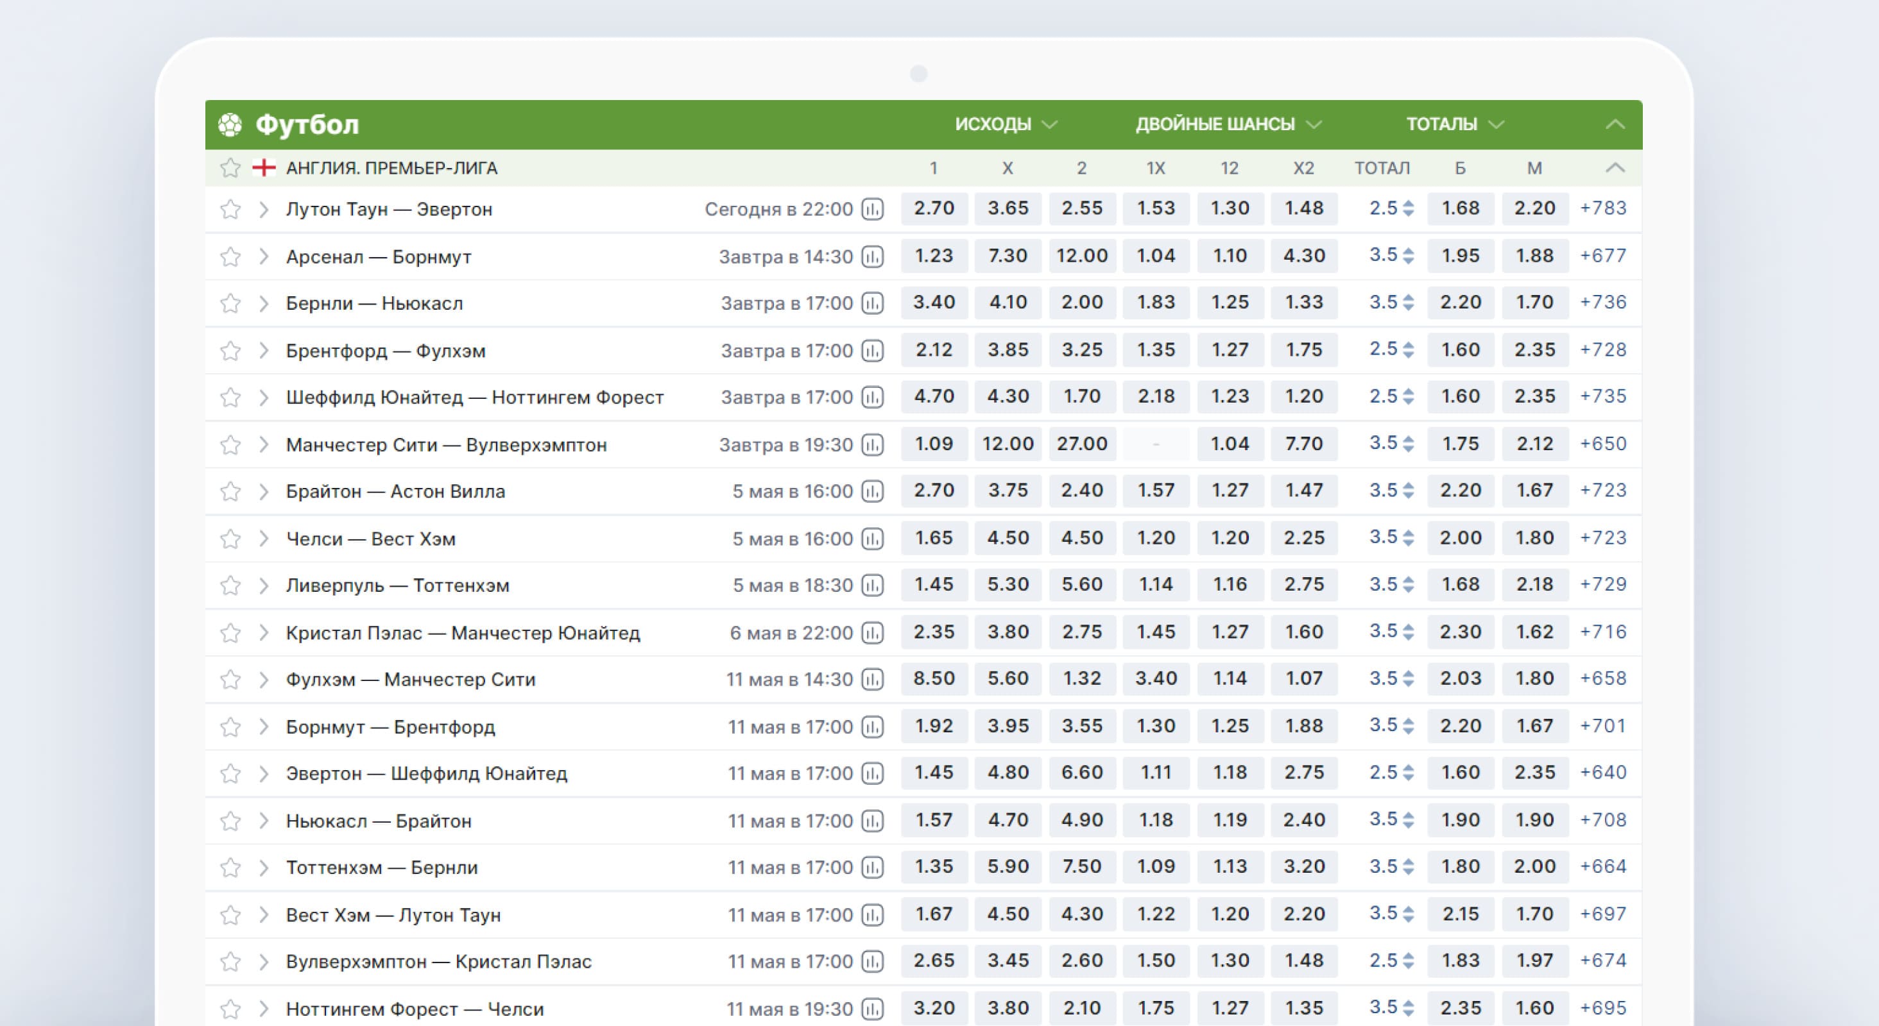The image size is (1879, 1026).
Task: Collapse the Футбол section with top arrow
Action: click(x=1615, y=124)
